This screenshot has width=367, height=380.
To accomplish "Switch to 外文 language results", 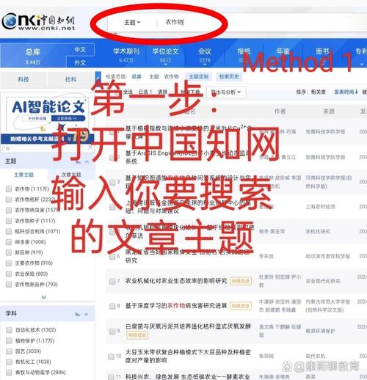I will click(80, 62).
